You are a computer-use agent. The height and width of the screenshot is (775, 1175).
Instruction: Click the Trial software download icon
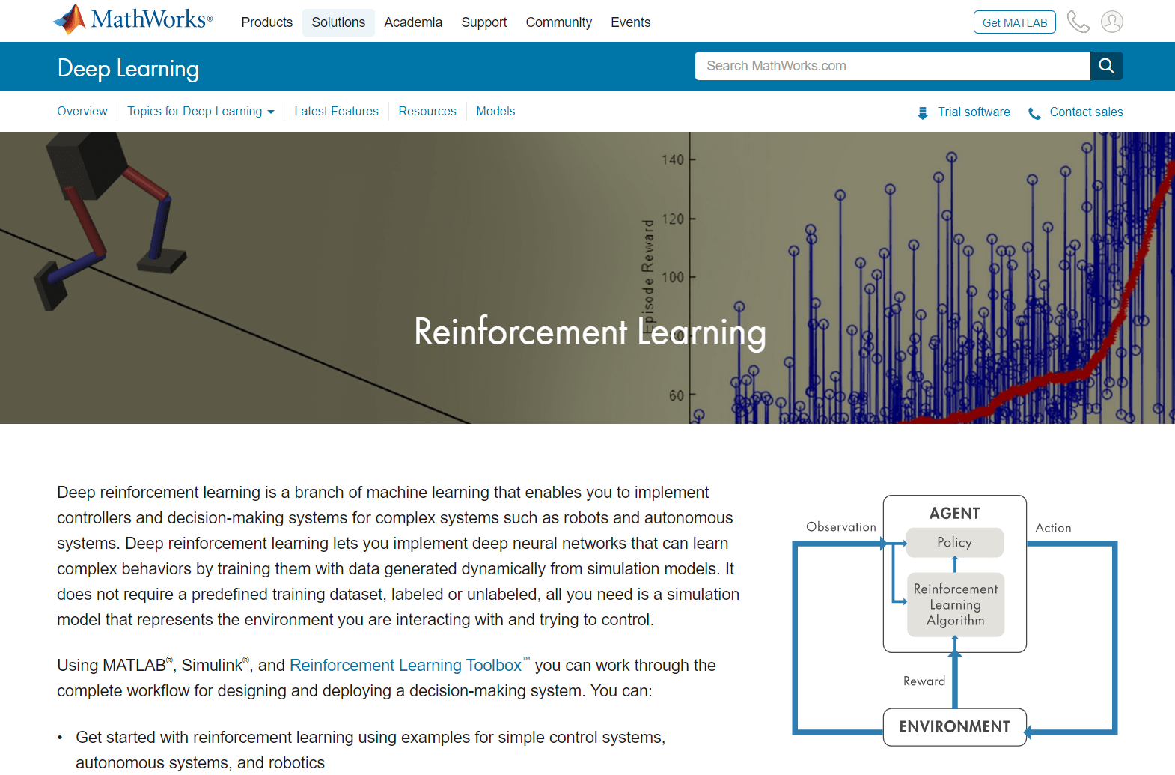922,113
